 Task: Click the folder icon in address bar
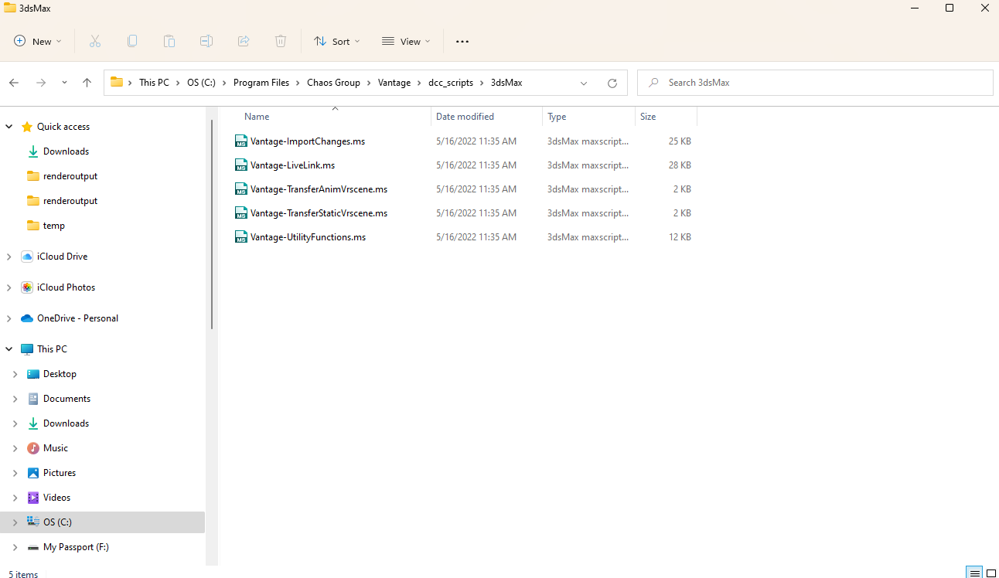click(117, 83)
